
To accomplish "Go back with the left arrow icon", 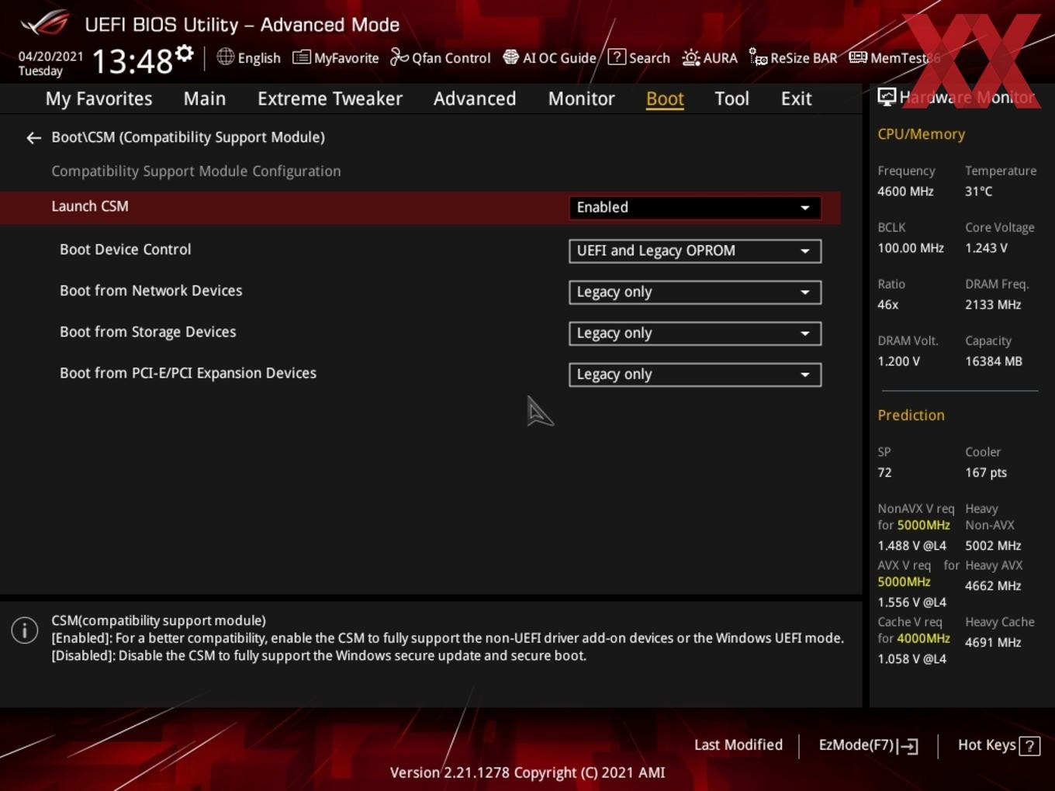I will point(33,138).
